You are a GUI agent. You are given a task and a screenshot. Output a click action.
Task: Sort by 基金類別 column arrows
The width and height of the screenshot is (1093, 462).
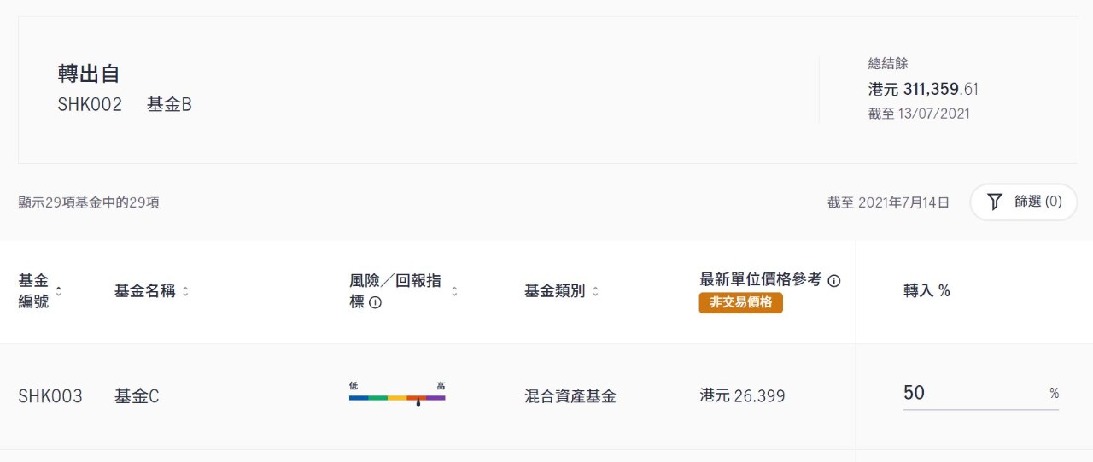[595, 291]
